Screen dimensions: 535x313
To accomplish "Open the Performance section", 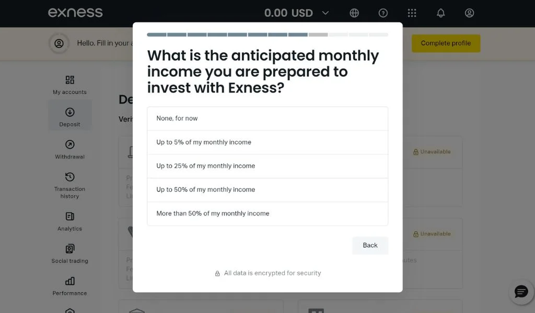I will [69, 286].
